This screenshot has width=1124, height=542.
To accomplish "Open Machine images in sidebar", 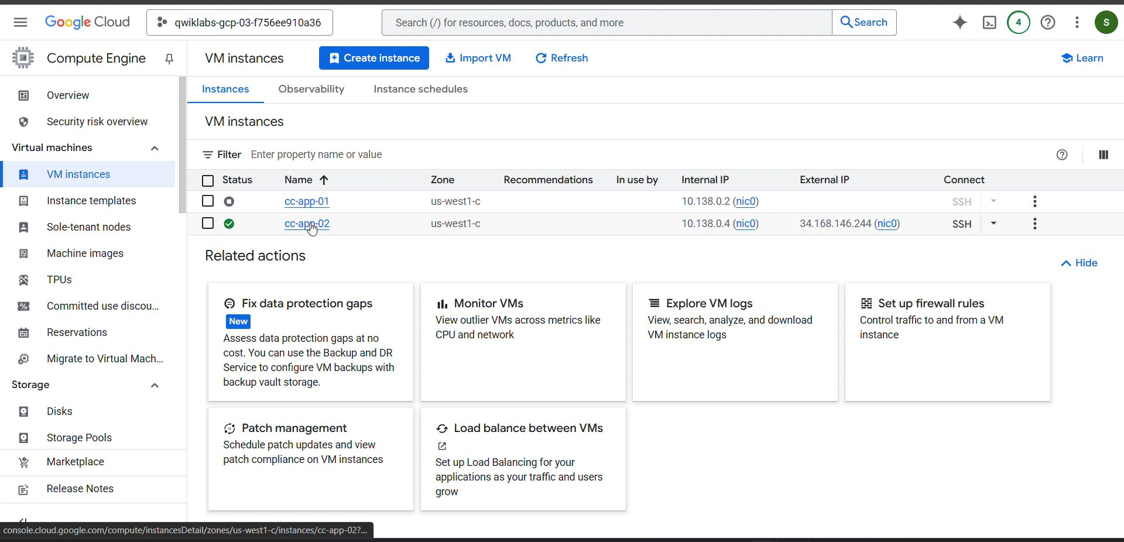I will click(85, 253).
